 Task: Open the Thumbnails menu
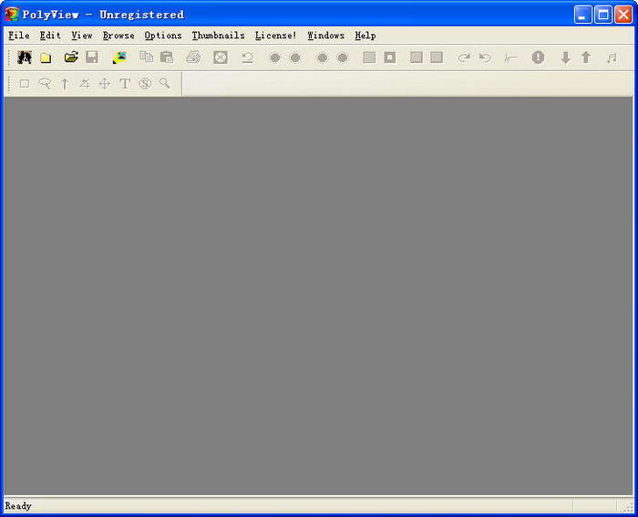[218, 36]
